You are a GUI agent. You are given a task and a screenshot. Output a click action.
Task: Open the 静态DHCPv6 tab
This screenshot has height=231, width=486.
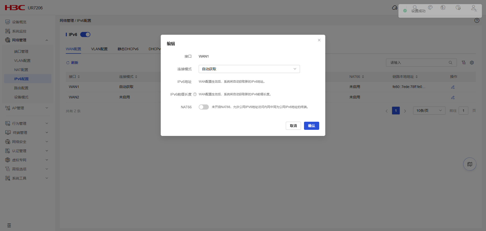[x=128, y=49]
